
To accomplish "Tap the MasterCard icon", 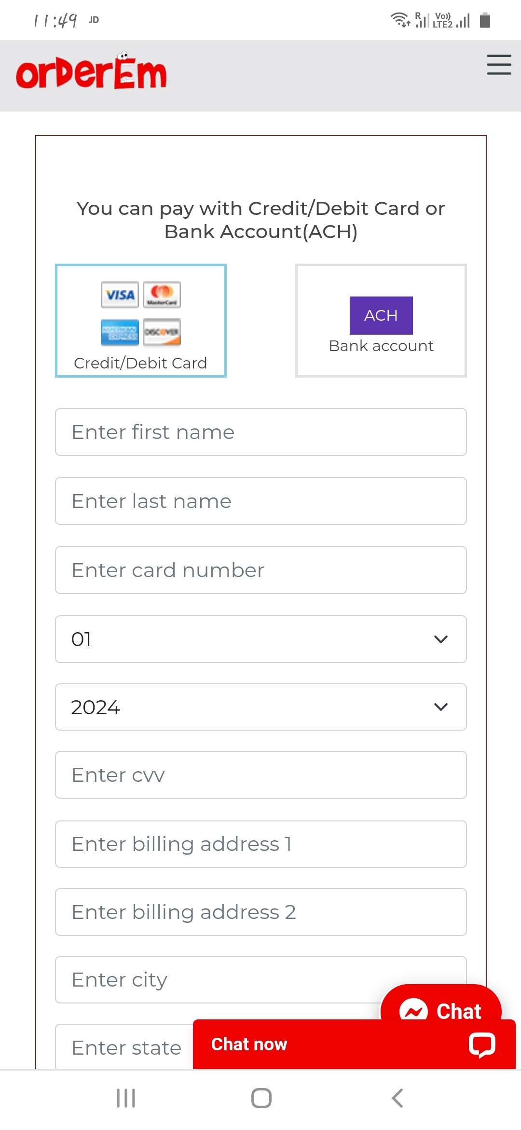I will click(x=162, y=295).
